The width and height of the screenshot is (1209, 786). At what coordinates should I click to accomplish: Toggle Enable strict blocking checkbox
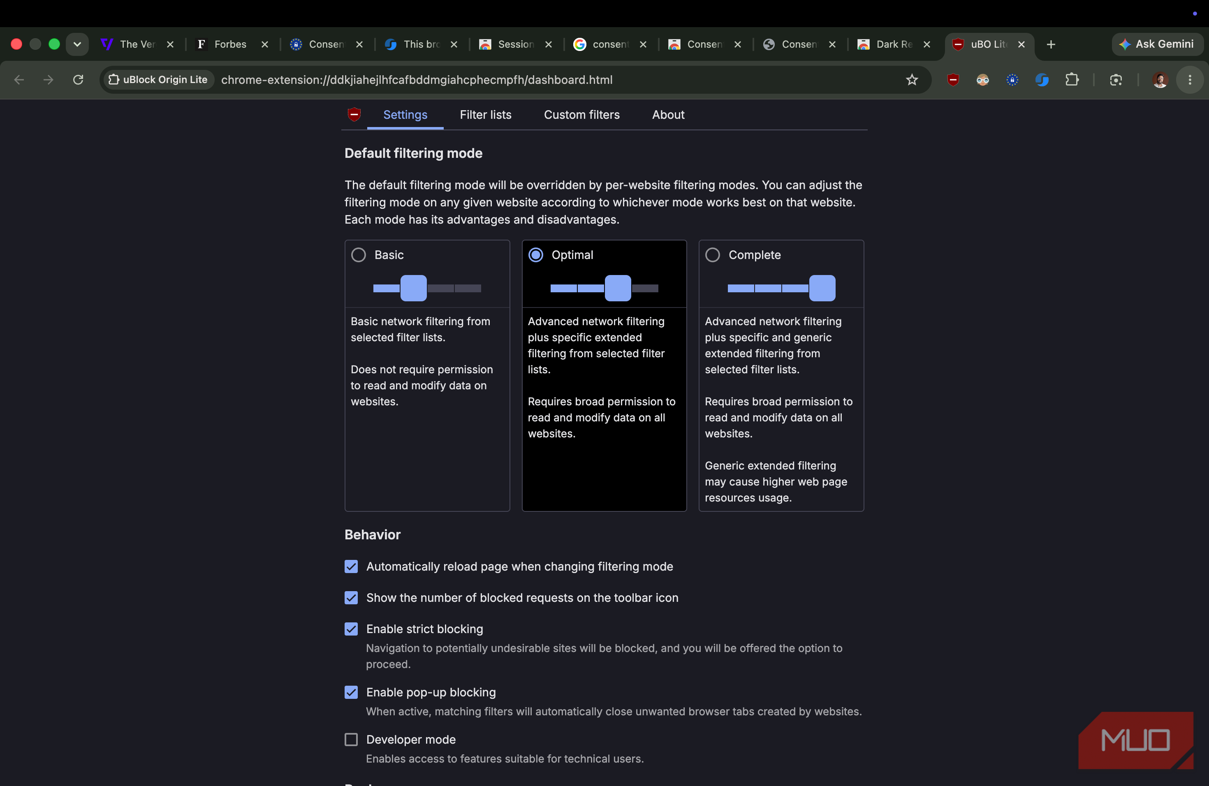[x=351, y=629]
